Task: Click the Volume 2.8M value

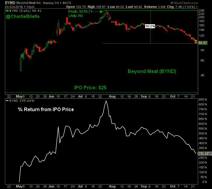Action: (x=154, y=7)
